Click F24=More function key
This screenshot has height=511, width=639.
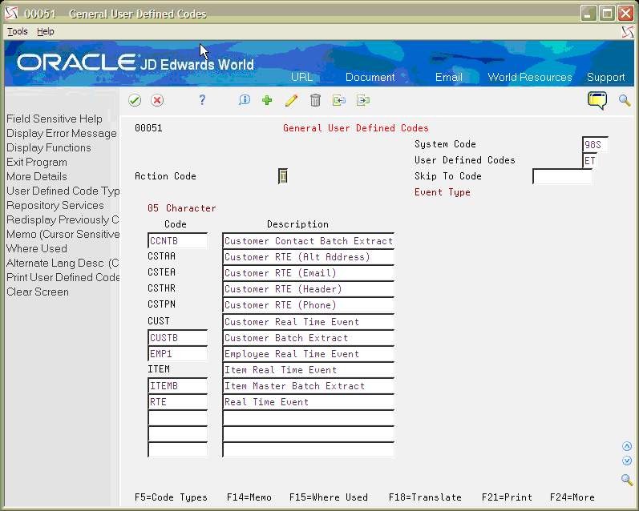tap(572, 497)
